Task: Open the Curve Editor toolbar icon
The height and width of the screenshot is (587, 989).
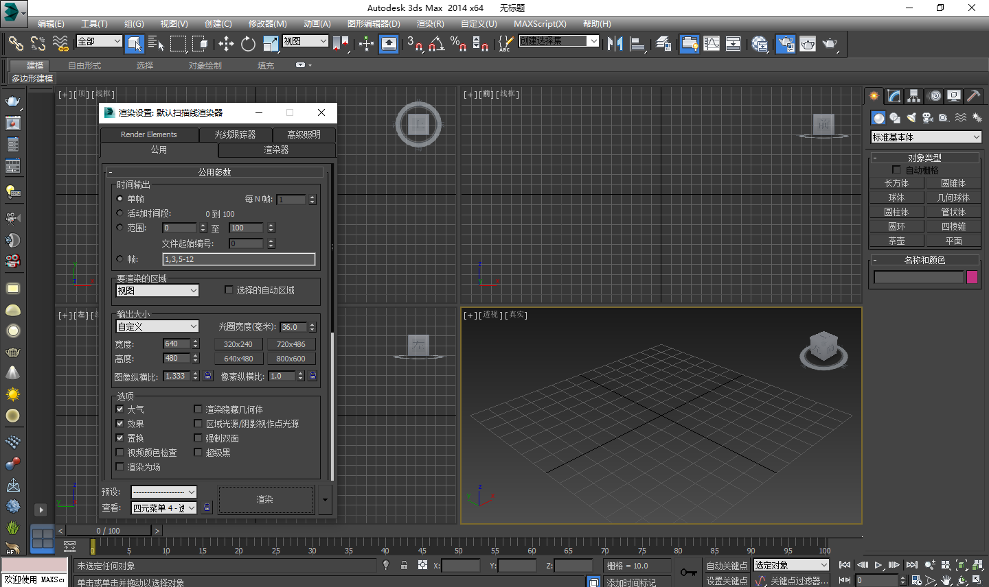Action: [x=712, y=44]
